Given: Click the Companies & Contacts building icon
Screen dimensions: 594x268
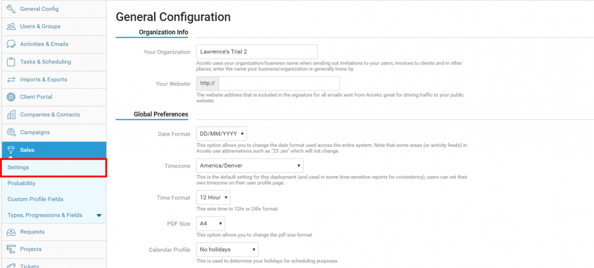Looking at the screenshot, I should (x=11, y=114).
